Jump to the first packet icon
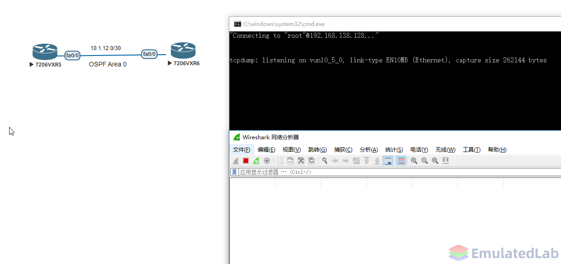The width and height of the screenshot is (561, 264). pos(367,161)
